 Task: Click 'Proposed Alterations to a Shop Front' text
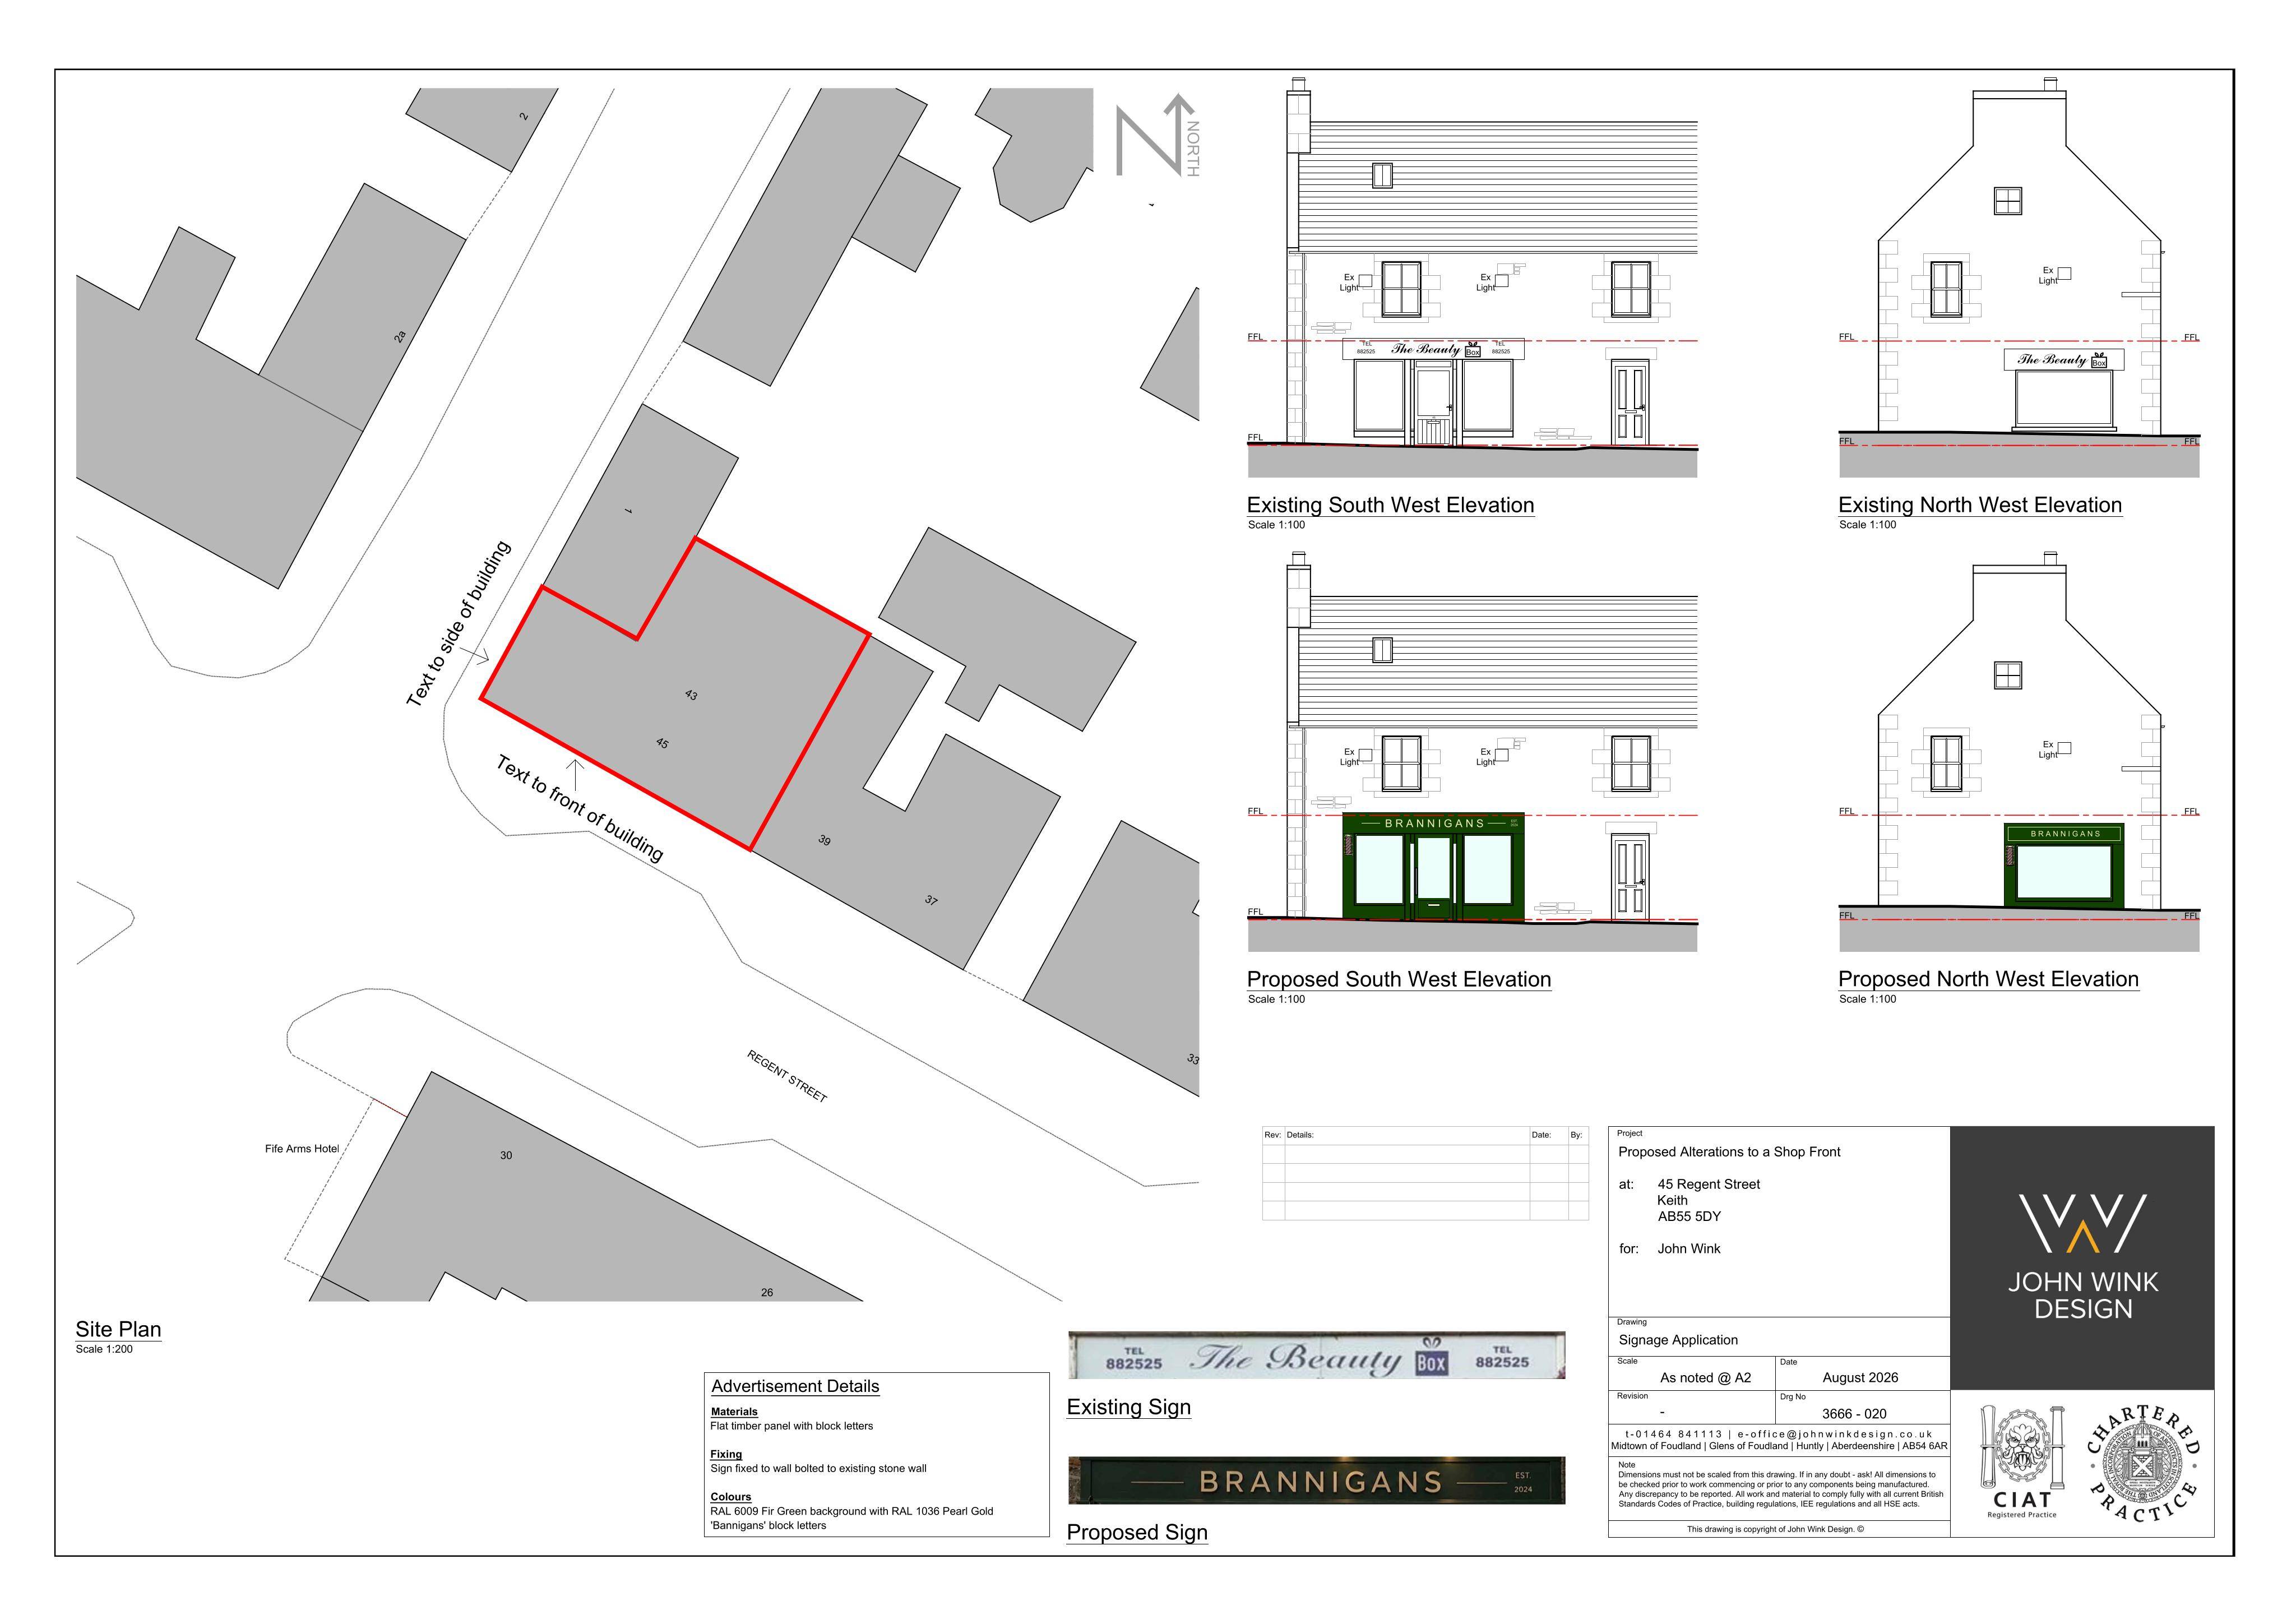pos(1729,1152)
